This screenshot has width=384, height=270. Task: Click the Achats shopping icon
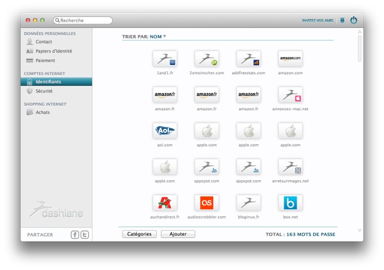(30, 112)
